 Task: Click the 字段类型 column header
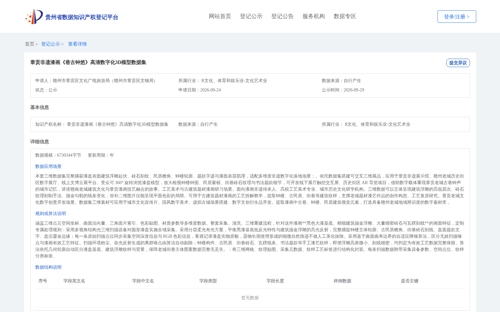coord(208,281)
